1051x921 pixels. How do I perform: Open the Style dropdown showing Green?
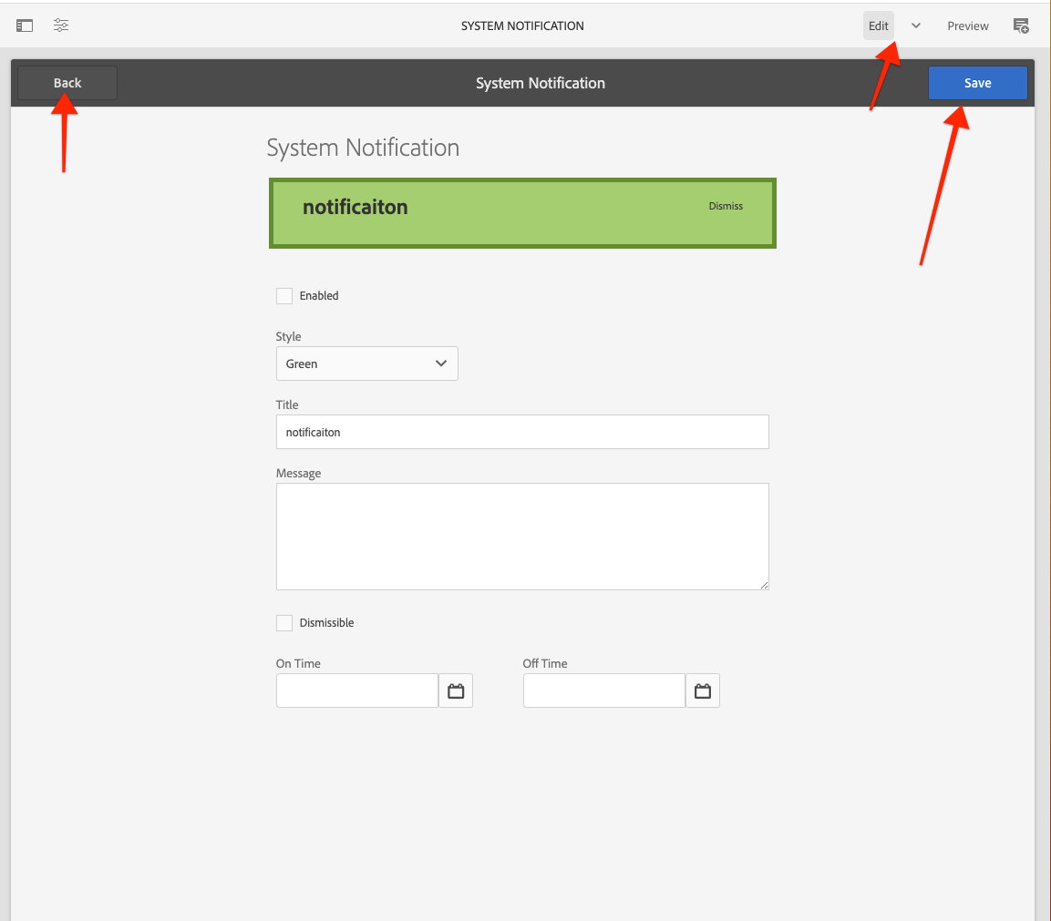[366, 363]
